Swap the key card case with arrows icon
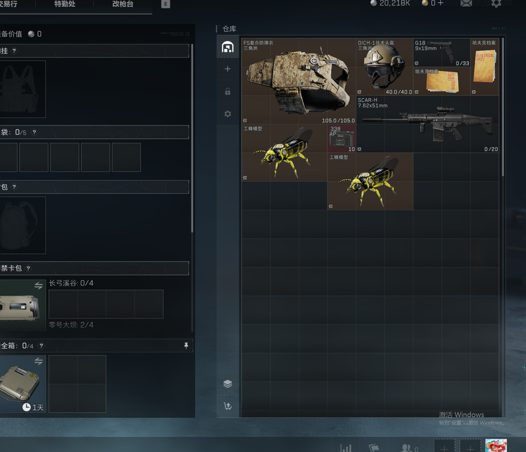Screen dimensions: 526x452 coord(38,285)
